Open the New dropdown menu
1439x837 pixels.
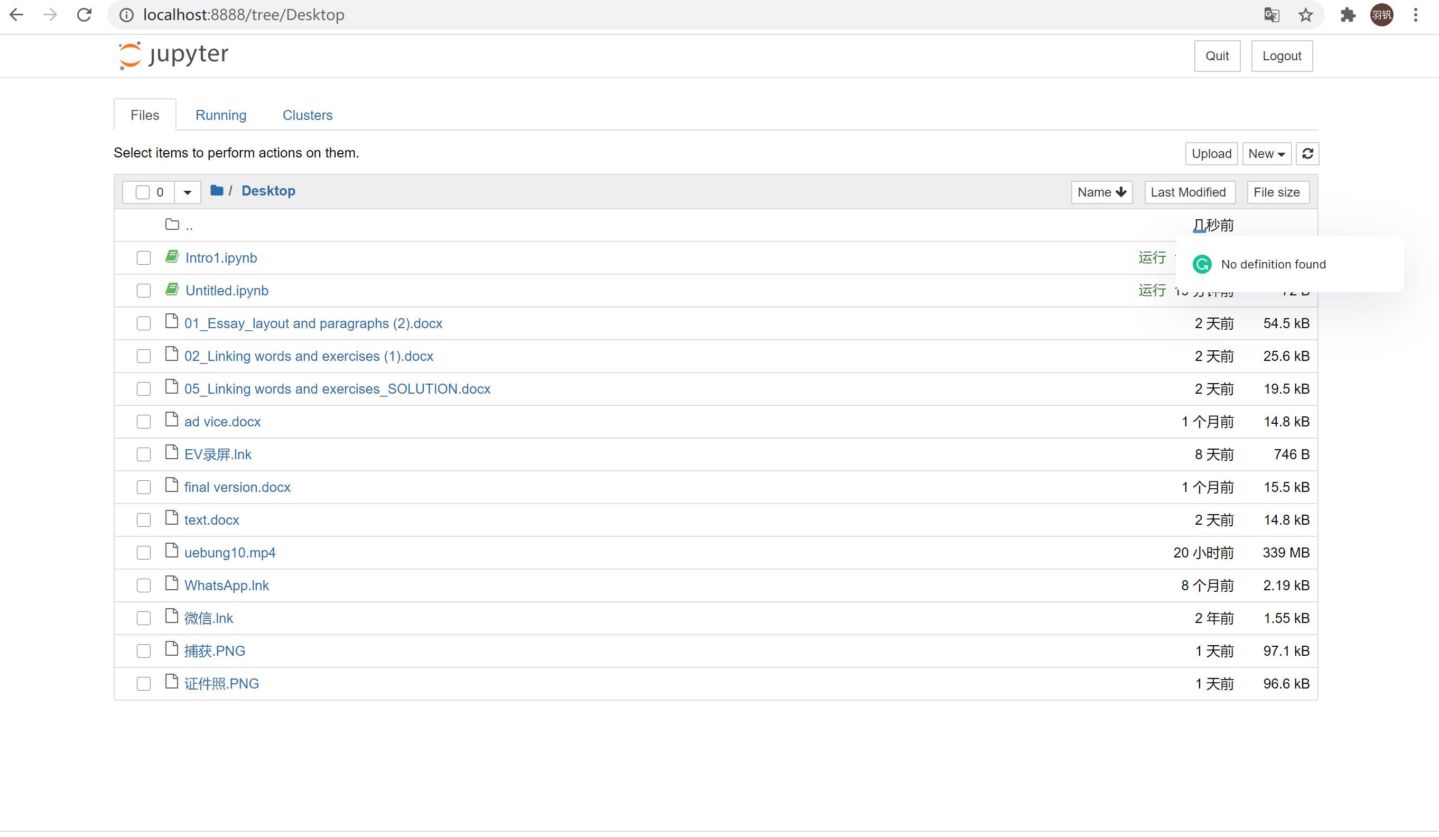click(x=1266, y=154)
